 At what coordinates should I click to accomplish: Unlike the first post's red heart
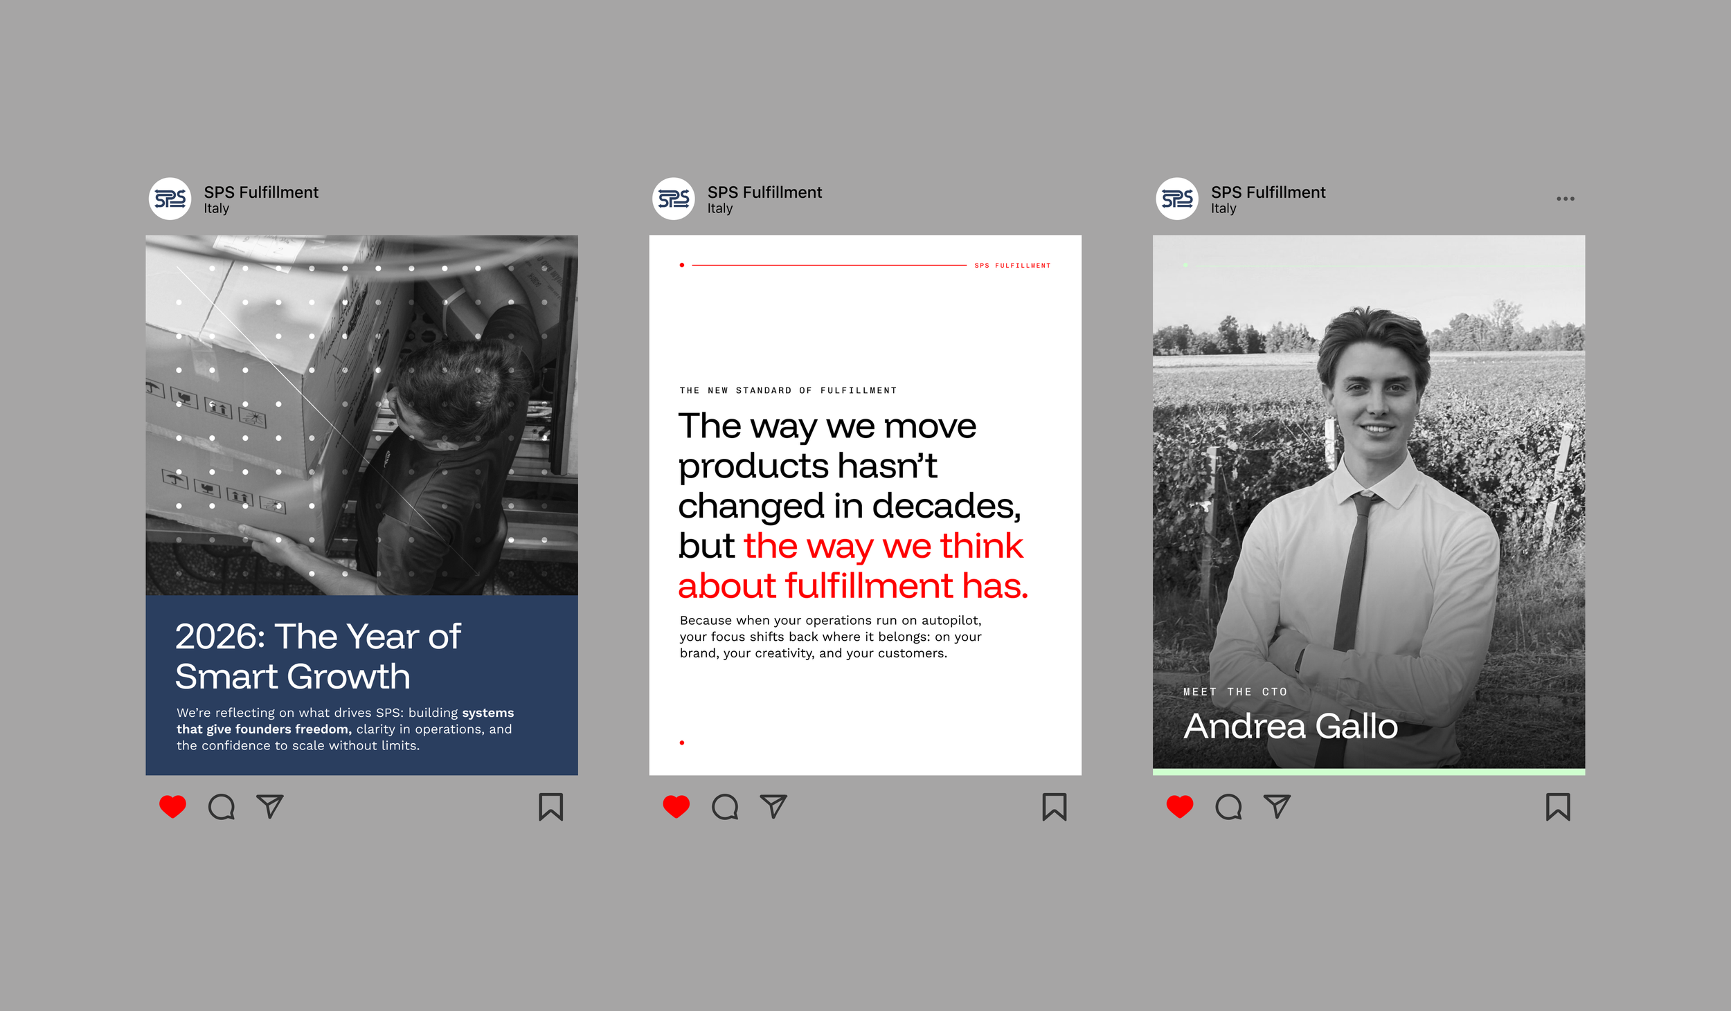pyautogui.click(x=172, y=807)
